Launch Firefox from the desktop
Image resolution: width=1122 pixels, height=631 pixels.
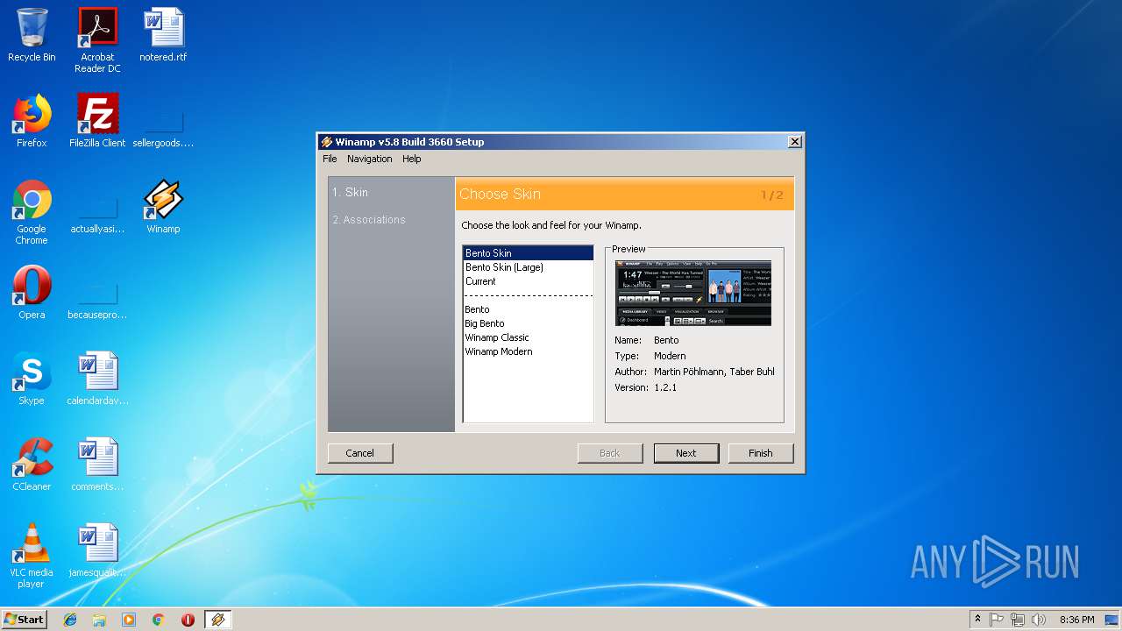[32, 121]
